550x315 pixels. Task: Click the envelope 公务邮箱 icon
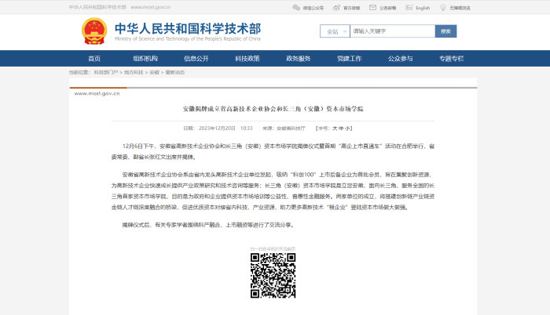pyautogui.click(x=372, y=8)
